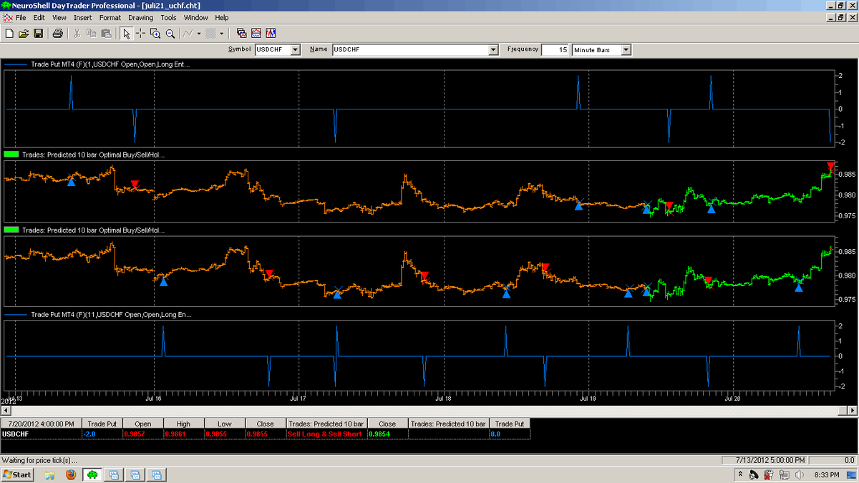Open the File menu
Viewport: 859px width, 483px height.
point(21,17)
